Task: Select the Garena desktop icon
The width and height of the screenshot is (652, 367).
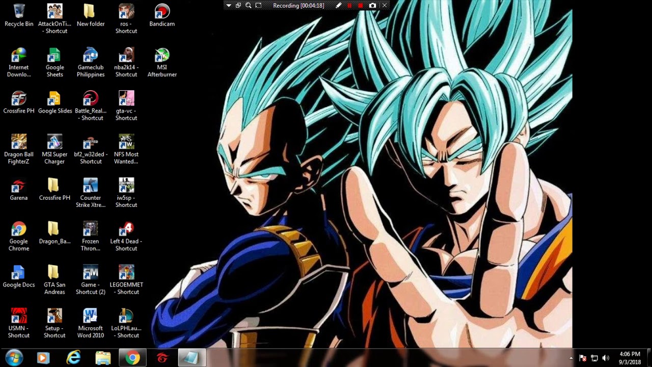Action: [x=19, y=189]
